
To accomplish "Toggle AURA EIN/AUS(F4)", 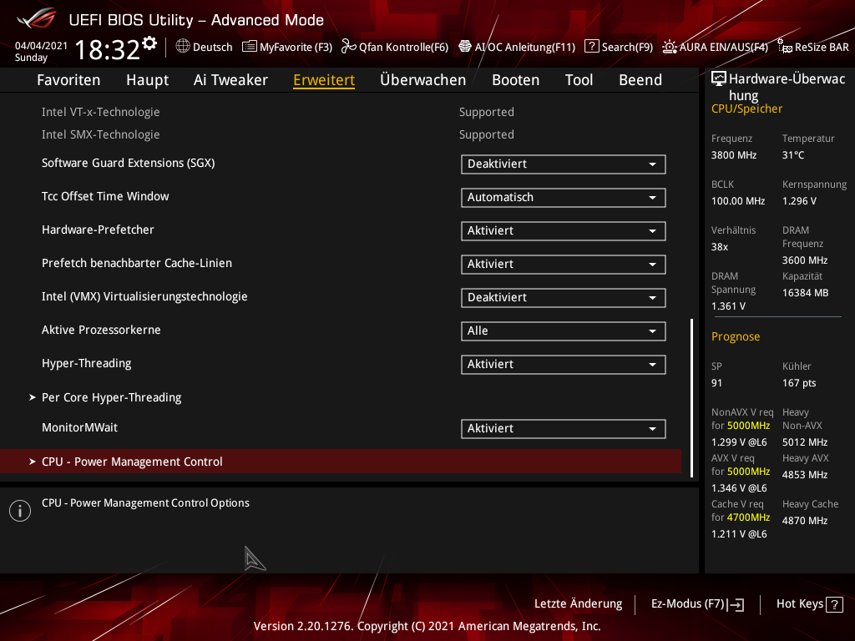I will (x=716, y=47).
